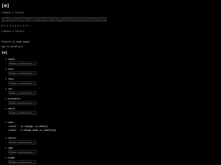Select the word eight
The height and width of the screenshot is (165, 221).
11,158
